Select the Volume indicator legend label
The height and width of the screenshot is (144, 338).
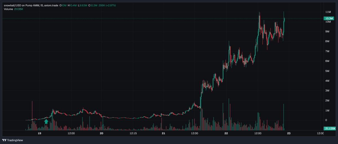[9, 9]
